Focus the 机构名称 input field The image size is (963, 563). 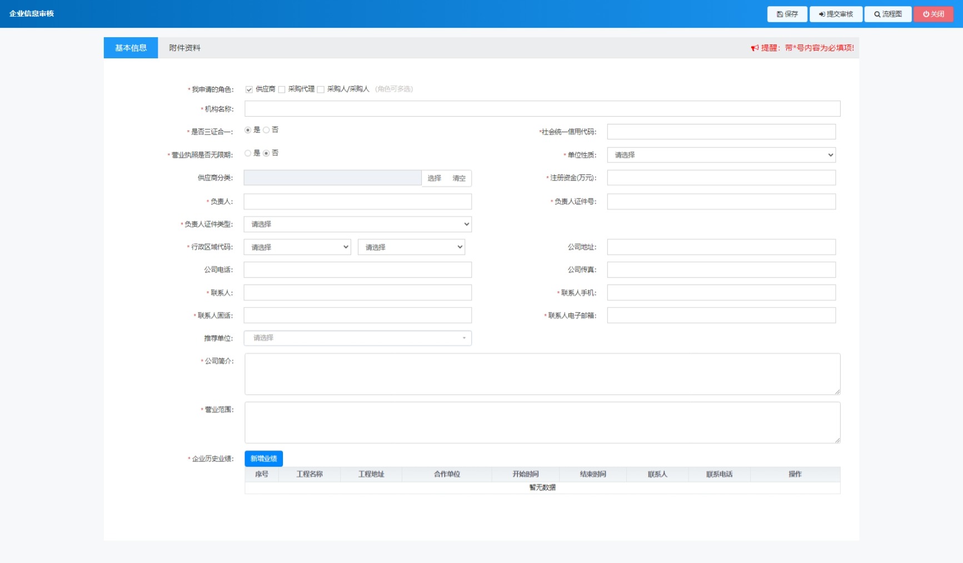(542, 109)
